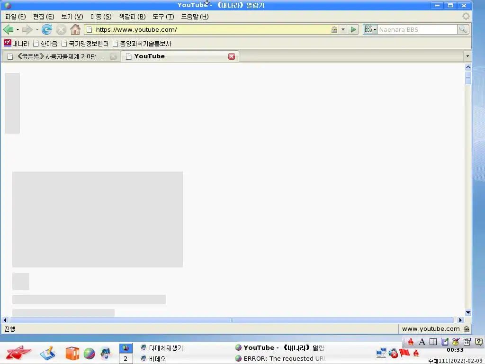Click the grayed-out stop loading button
The height and width of the screenshot is (364, 485).
(x=61, y=30)
